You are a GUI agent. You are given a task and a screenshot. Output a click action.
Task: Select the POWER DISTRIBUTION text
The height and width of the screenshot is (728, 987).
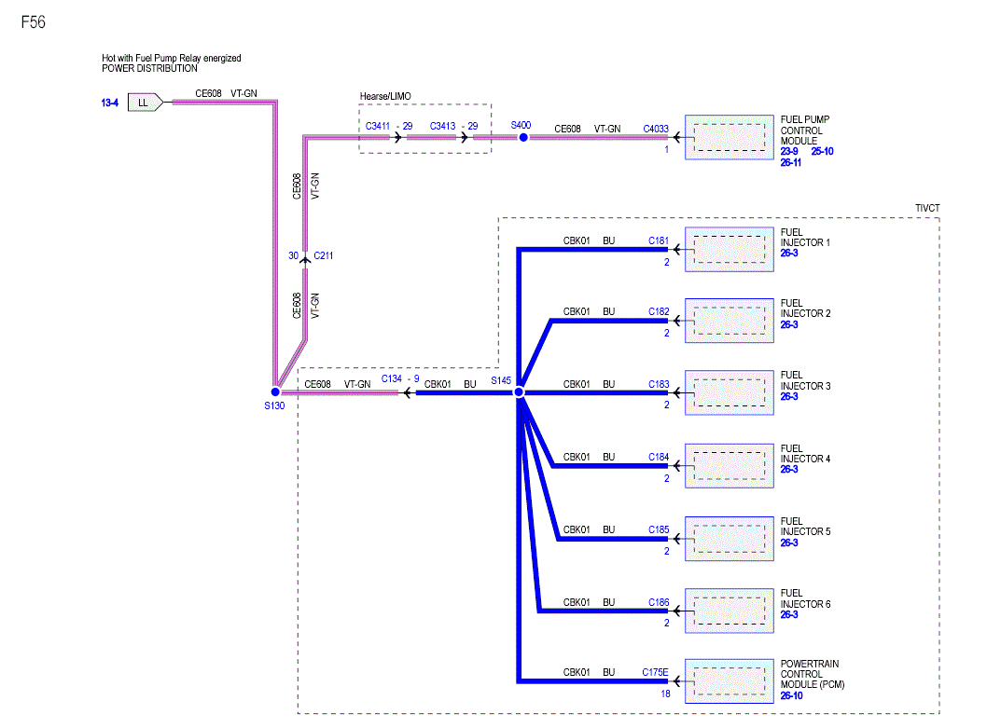[150, 69]
